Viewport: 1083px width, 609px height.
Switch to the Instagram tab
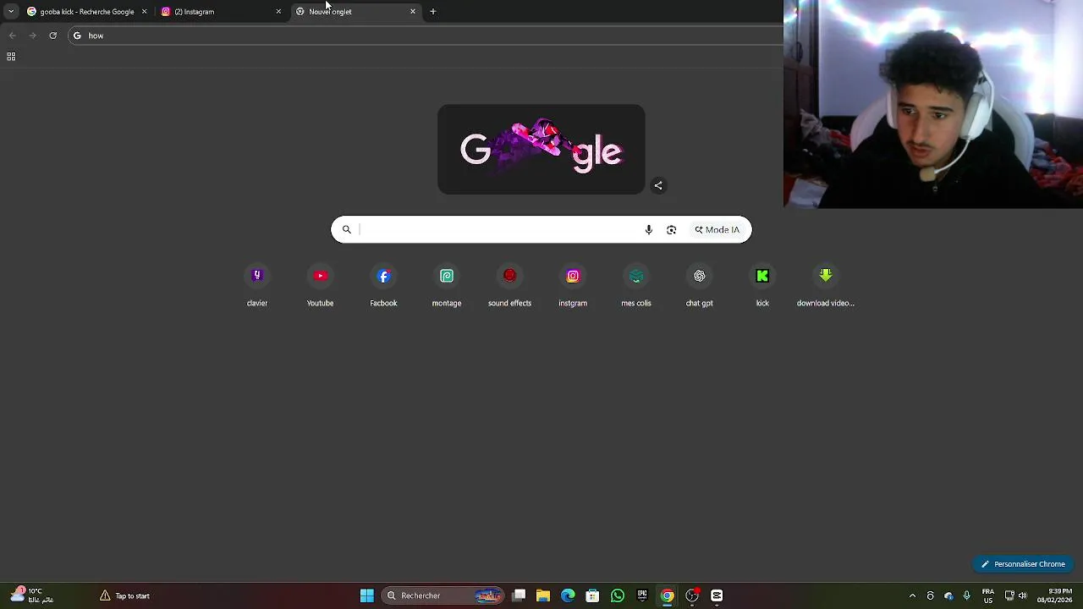(222, 12)
